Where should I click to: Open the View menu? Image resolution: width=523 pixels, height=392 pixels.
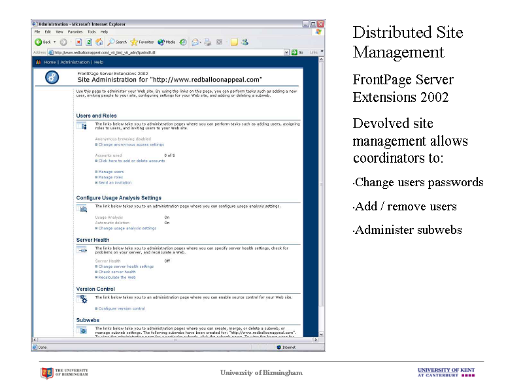59,32
